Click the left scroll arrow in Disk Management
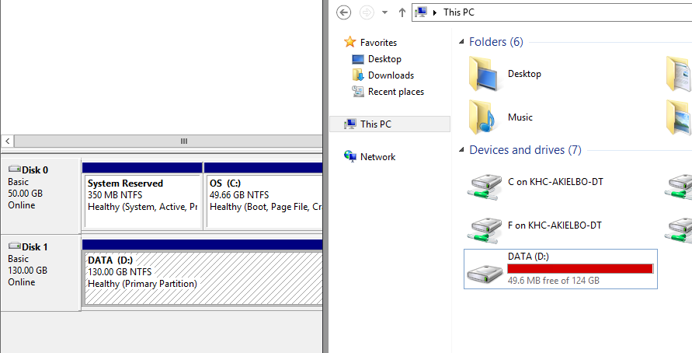This screenshot has width=692, height=353. (8, 142)
